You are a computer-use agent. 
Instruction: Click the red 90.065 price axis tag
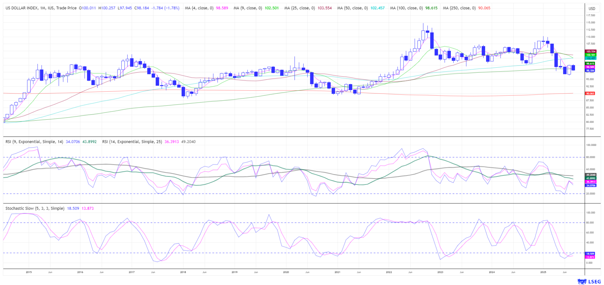590,94
